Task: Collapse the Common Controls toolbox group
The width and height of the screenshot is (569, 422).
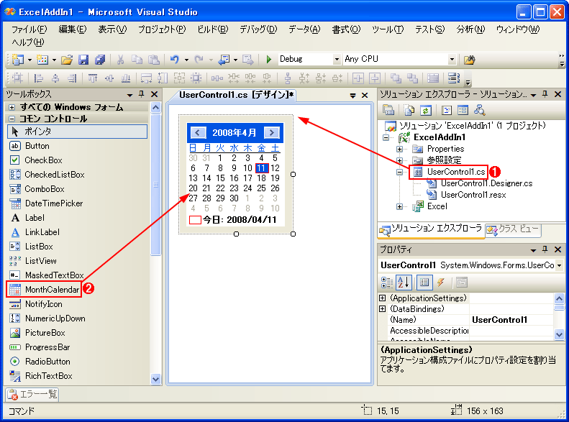Action: (x=12, y=119)
